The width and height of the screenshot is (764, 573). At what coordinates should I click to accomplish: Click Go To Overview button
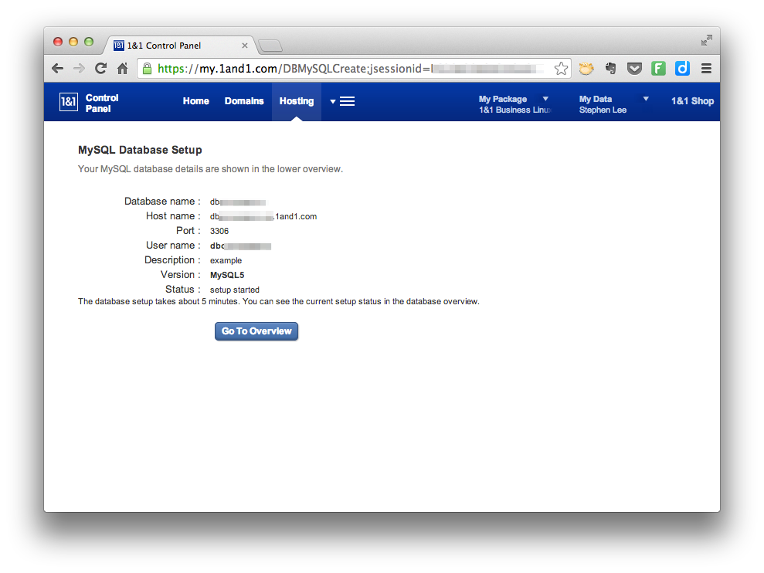(256, 331)
